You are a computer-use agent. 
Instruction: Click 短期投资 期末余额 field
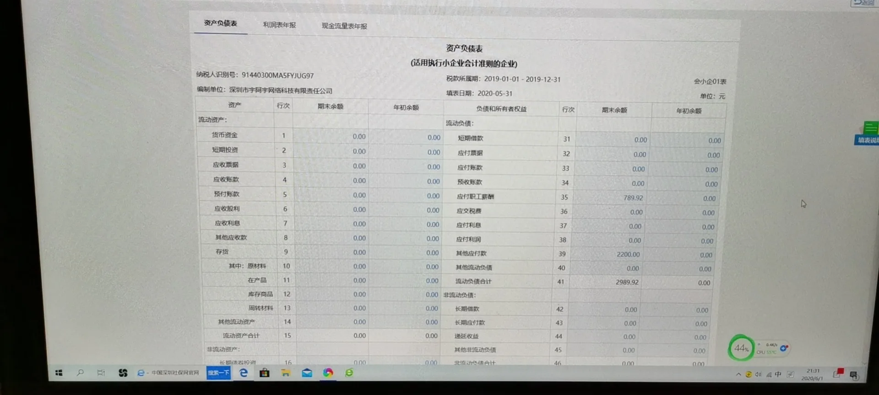click(x=330, y=151)
